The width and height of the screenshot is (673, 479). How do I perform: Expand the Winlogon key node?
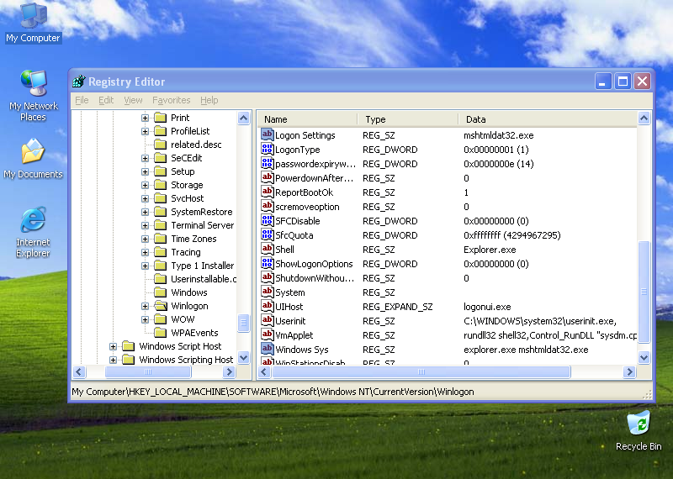click(145, 306)
